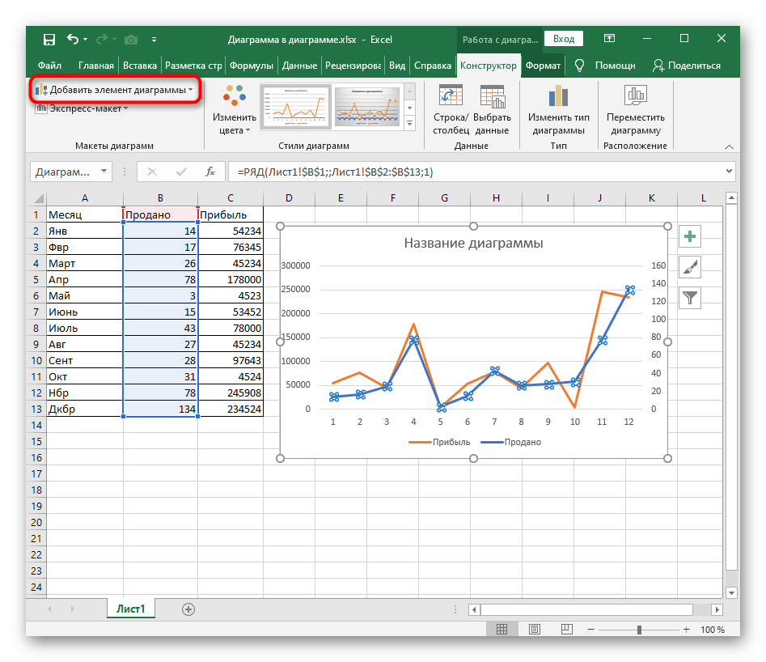Open the Данные ribbon tab
The height and width of the screenshot is (662, 766).
(299, 66)
